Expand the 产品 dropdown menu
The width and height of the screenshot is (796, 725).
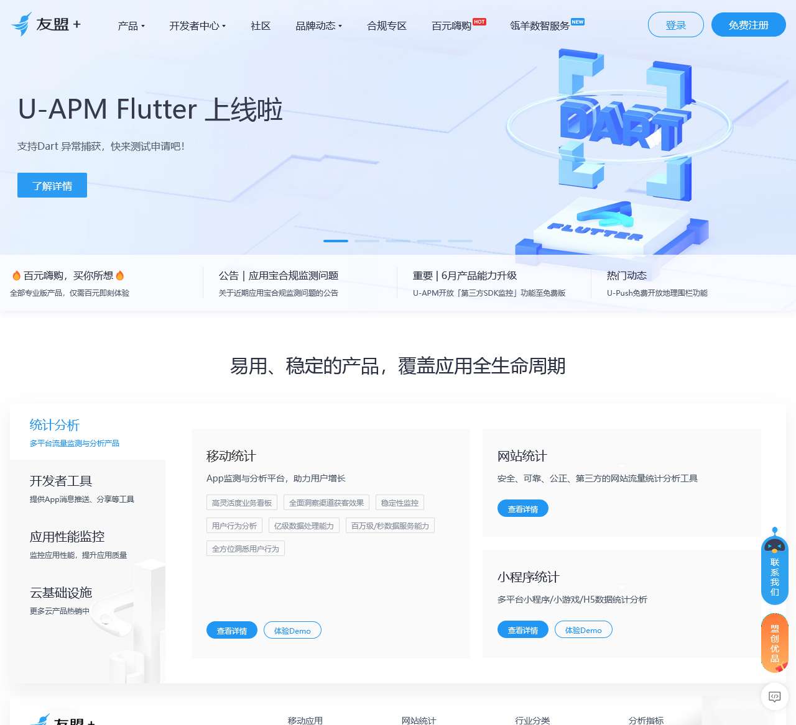[x=131, y=25]
